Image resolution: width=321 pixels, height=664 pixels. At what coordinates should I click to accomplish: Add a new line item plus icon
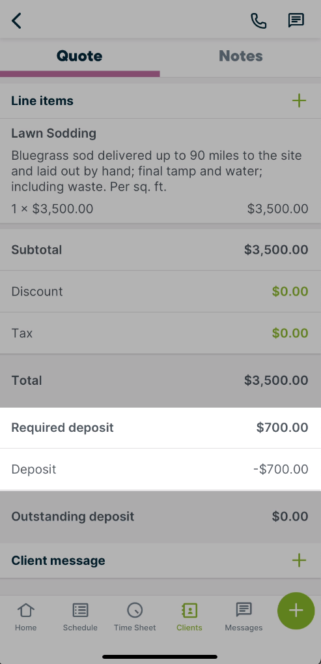pos(299,101)
